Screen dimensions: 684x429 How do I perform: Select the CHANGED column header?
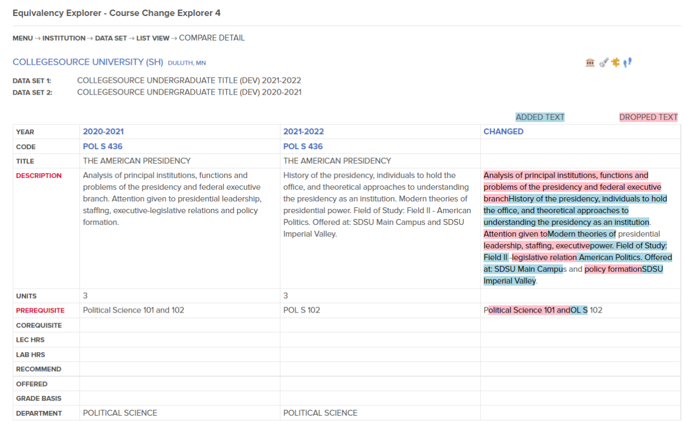point(503,131)
